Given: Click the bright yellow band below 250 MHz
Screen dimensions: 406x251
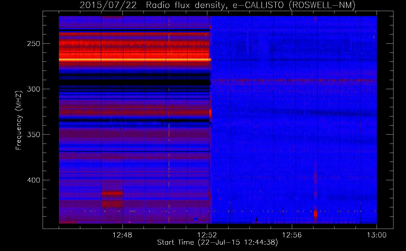Looking at the screenshot, I should (x=133, y=60).
